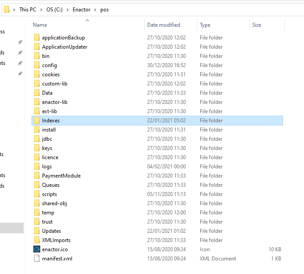Click the XMLImports folder icon

point(37,240)
